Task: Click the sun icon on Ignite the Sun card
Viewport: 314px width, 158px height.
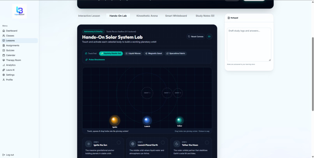Action: point(88,144)
